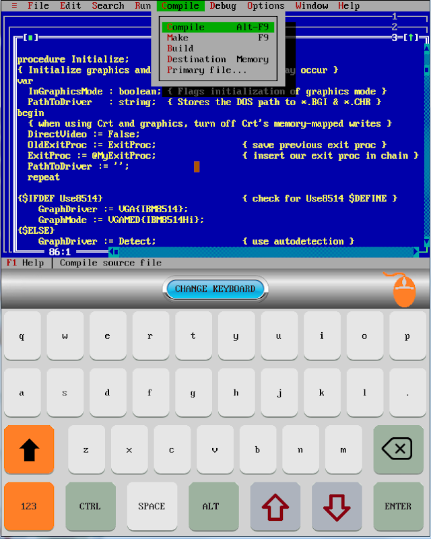This screenshot has height=539, width=431.
Task: Tap the e key
Action: (x=108, y=336)
